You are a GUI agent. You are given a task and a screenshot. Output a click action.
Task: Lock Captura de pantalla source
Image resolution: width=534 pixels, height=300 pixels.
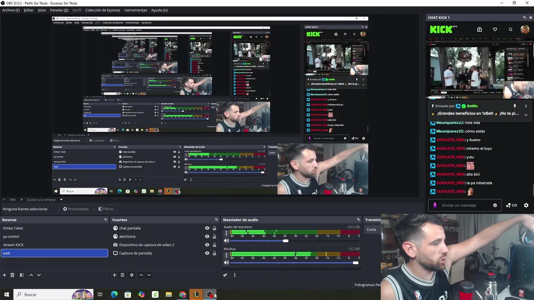214,253
